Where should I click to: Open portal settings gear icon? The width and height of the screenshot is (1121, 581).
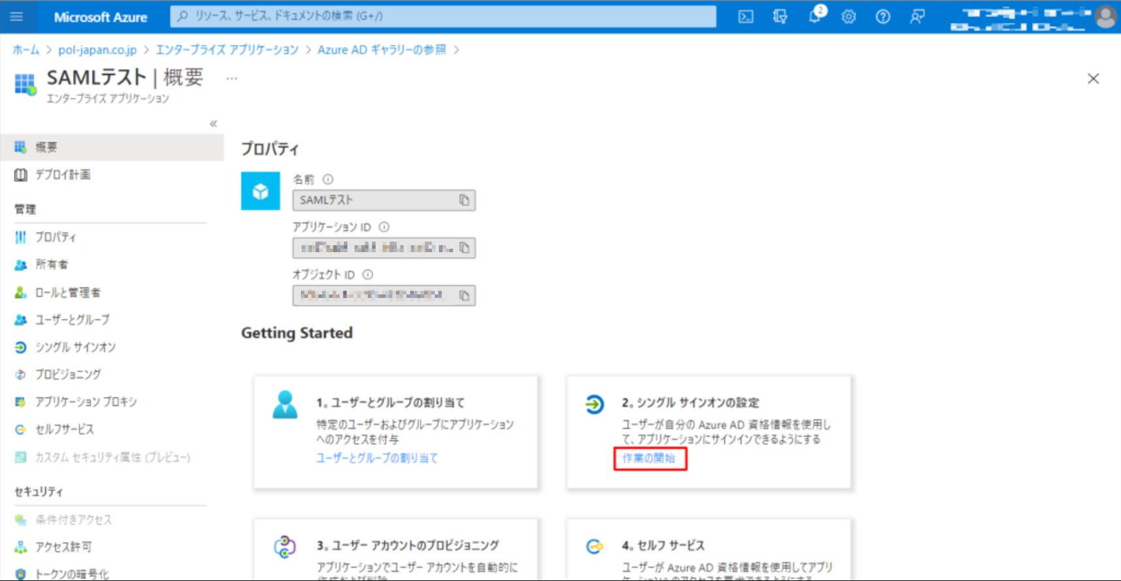849,17
